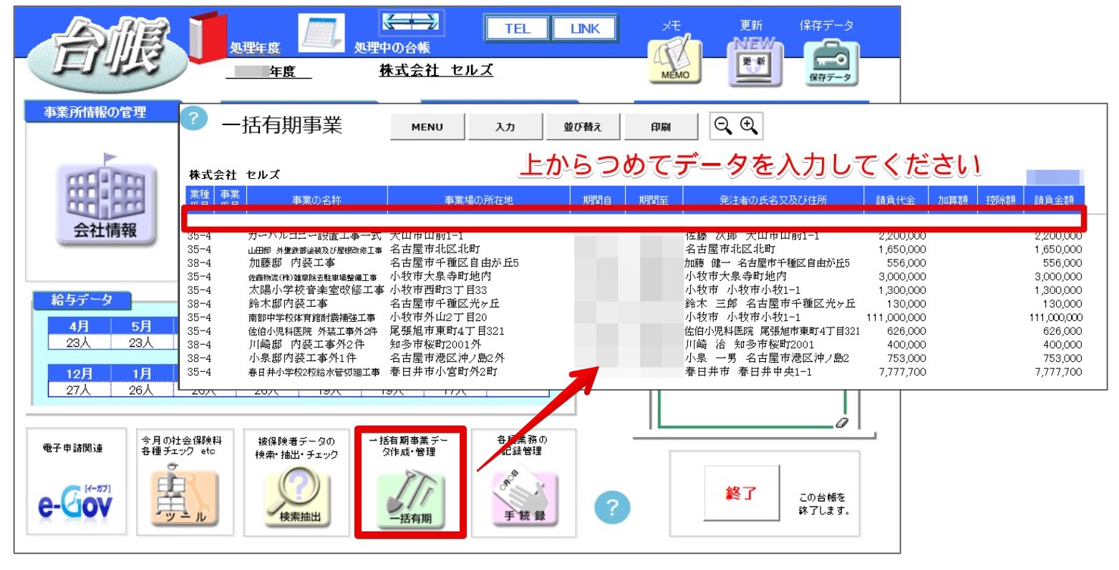Click the blue help icon near 終了
1119x570 pixels.
(x=612, y=508)
